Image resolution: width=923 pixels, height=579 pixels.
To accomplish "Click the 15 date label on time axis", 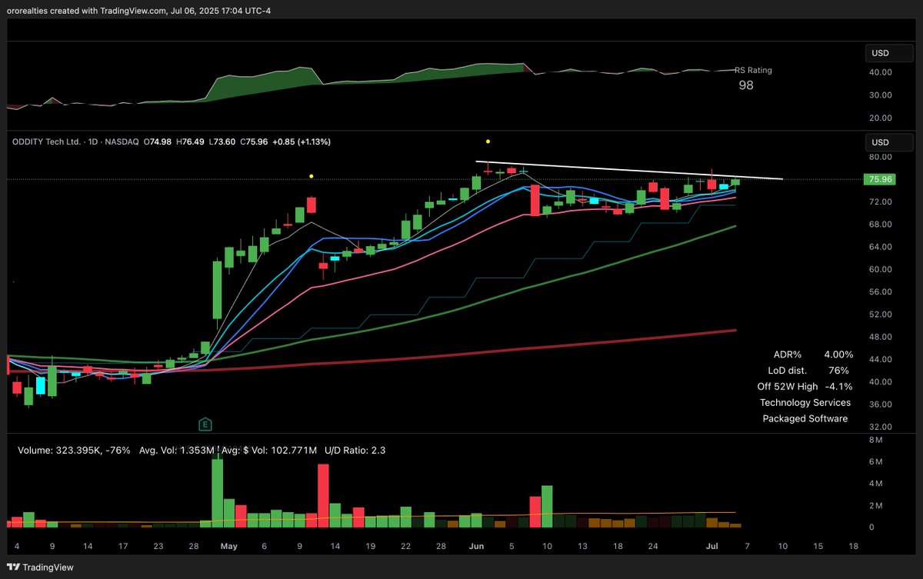I will (x=818, y=546).
